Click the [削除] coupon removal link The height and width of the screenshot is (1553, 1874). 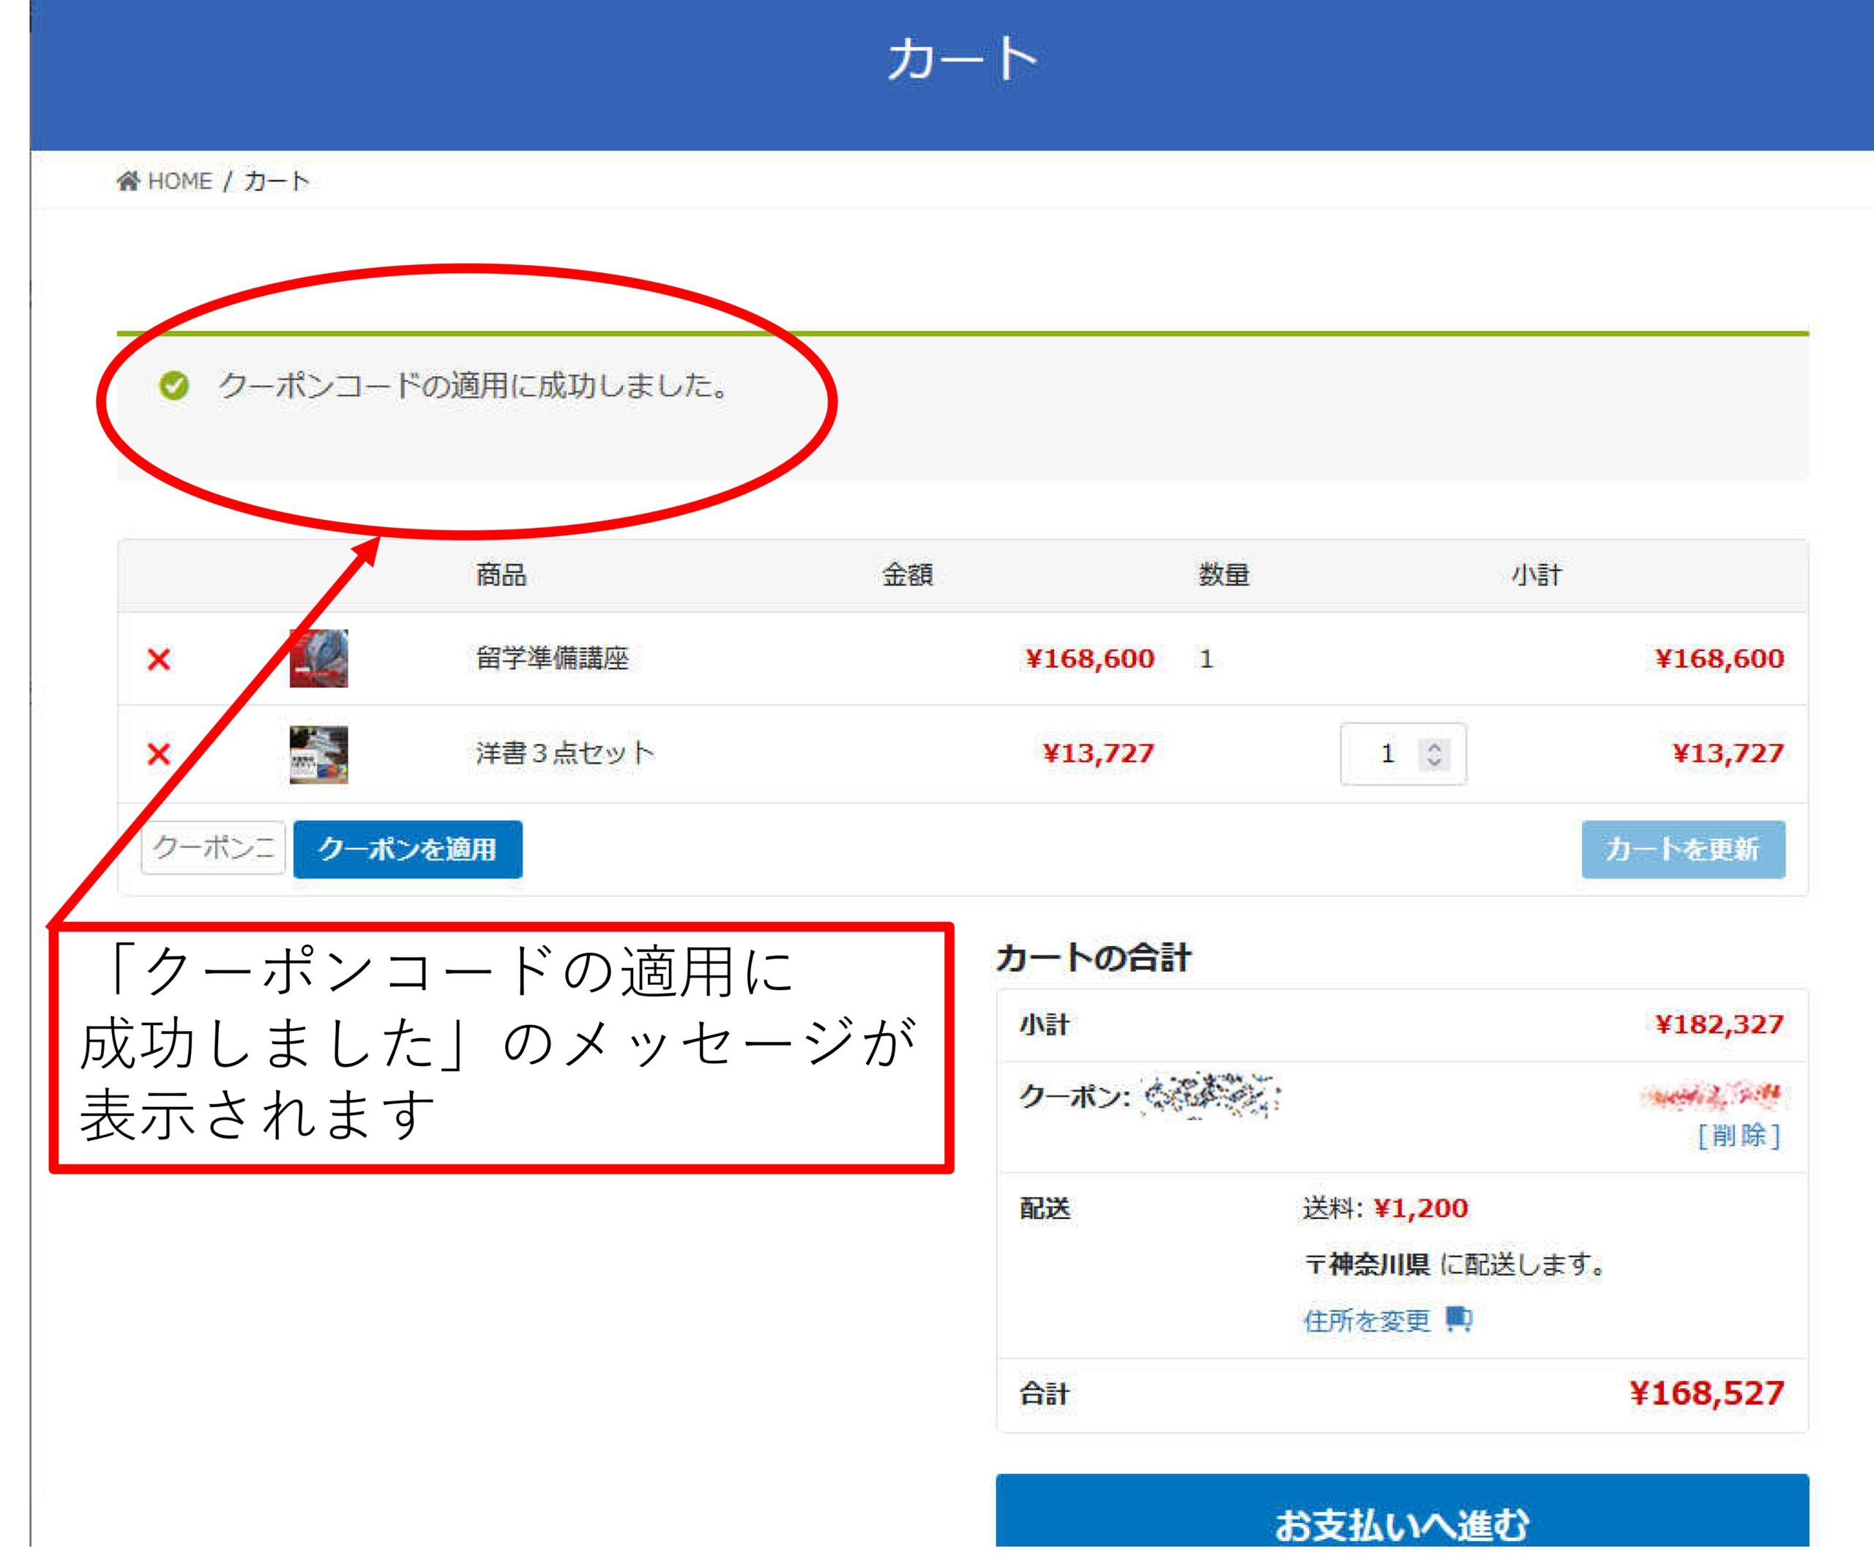(x=1739, y=1136)
